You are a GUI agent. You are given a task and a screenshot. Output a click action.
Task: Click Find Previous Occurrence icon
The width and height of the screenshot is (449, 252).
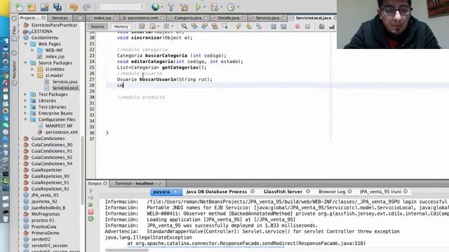194,27
